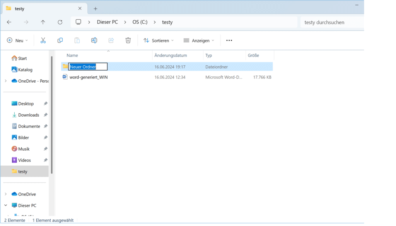Click the PC monitor icon in address bar
The image size is (396, 226).
point(78,22)
